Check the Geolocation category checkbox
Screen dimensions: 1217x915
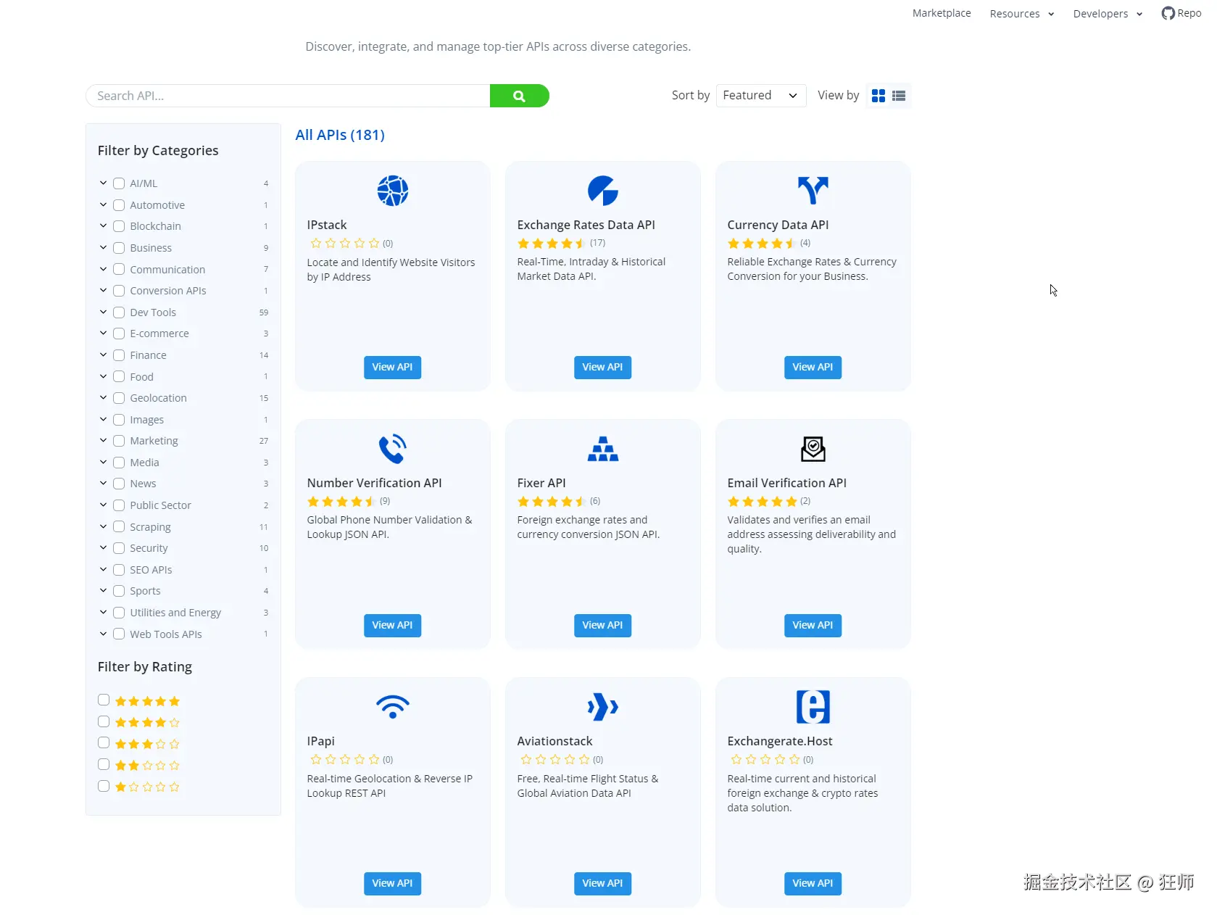pos(119,398)
